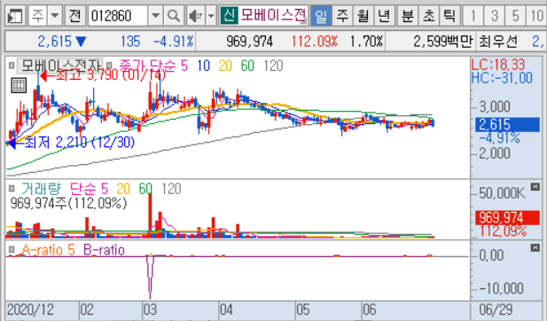This screenshot has width=547, height=321.
Task: Click the volume figure 969,974 in header
Action: [x=249, y=42]
